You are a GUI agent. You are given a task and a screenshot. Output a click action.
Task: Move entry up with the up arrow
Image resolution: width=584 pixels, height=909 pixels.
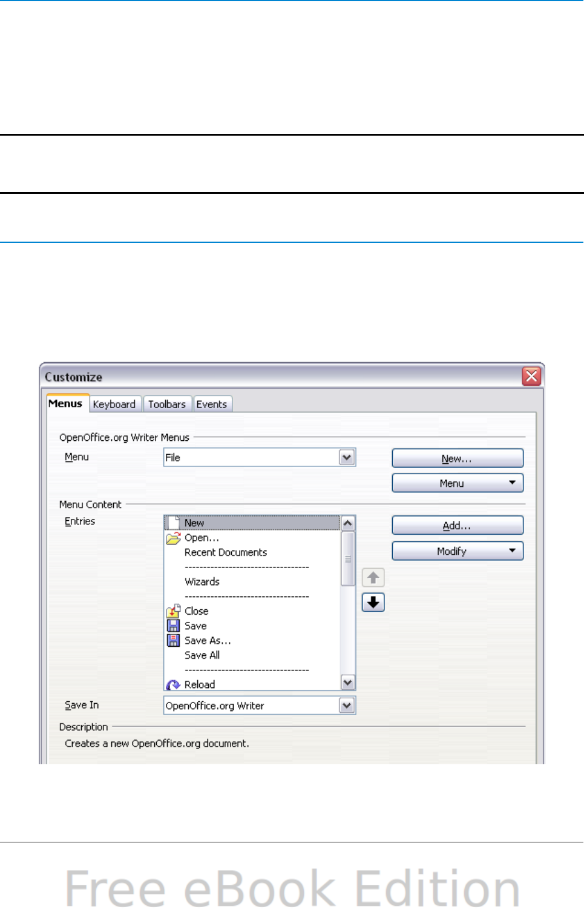[x=373, y=578]
